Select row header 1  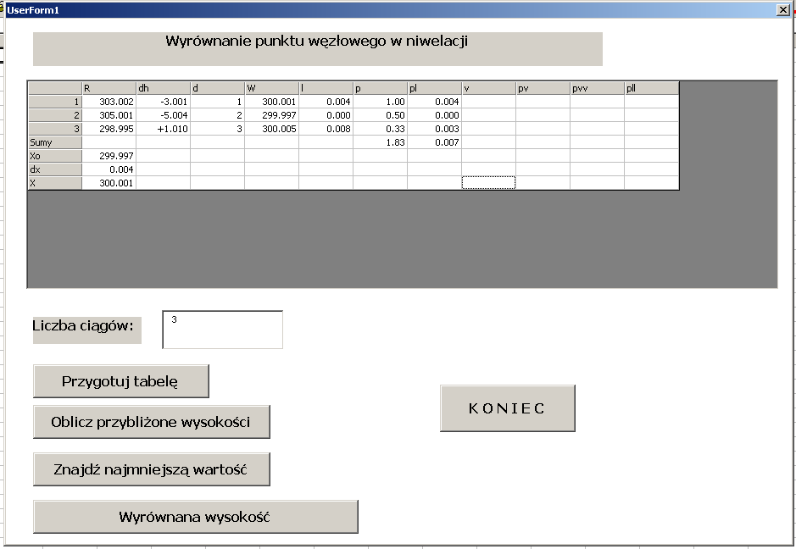click(55, 102)
